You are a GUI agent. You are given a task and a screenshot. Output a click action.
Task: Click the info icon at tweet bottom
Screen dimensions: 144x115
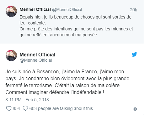(135, 109)
